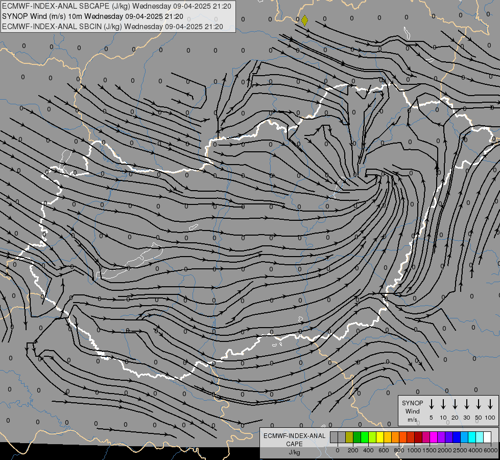The height and width of the screenshot is (460, 500).
Task: Click the 20 m/s wind arrow symbol
Action: [x=455, y=404]
